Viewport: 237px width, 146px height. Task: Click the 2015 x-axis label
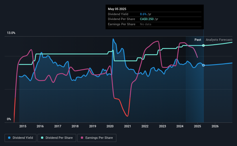click(23, 126)
